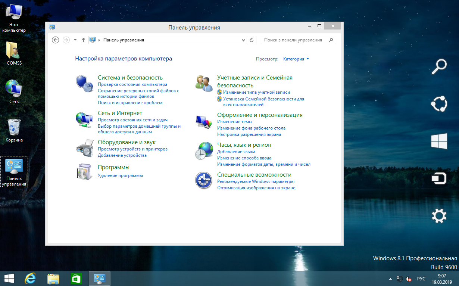The image size is (459, 286).
Task: Click the Search charm magnifier icon
Action: [439, 66]
